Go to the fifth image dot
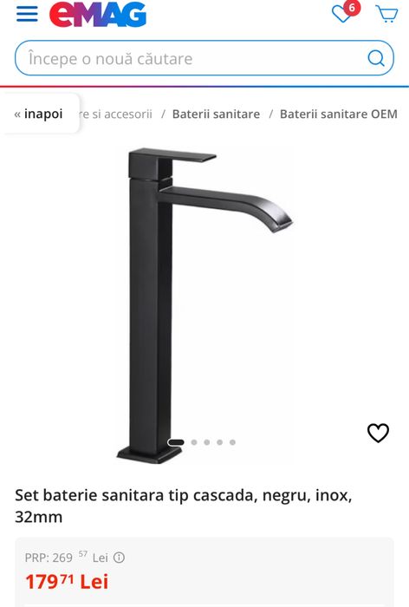Screen dimensions: 409x607 [x=232, y=442]
